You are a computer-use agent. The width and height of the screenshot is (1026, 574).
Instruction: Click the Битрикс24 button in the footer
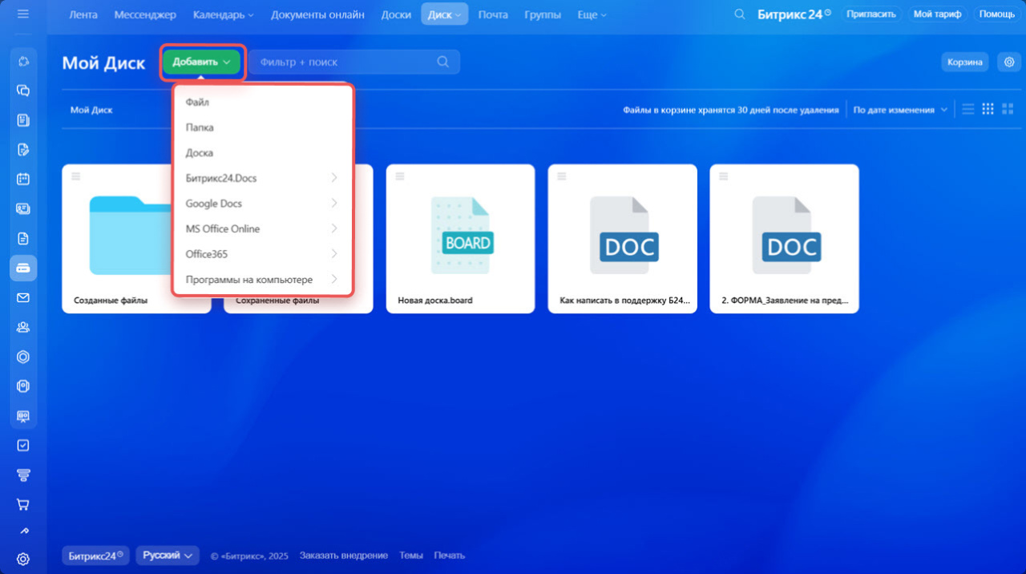coord(95,556)
